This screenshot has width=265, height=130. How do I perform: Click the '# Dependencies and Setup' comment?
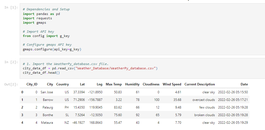click(46, 9)
